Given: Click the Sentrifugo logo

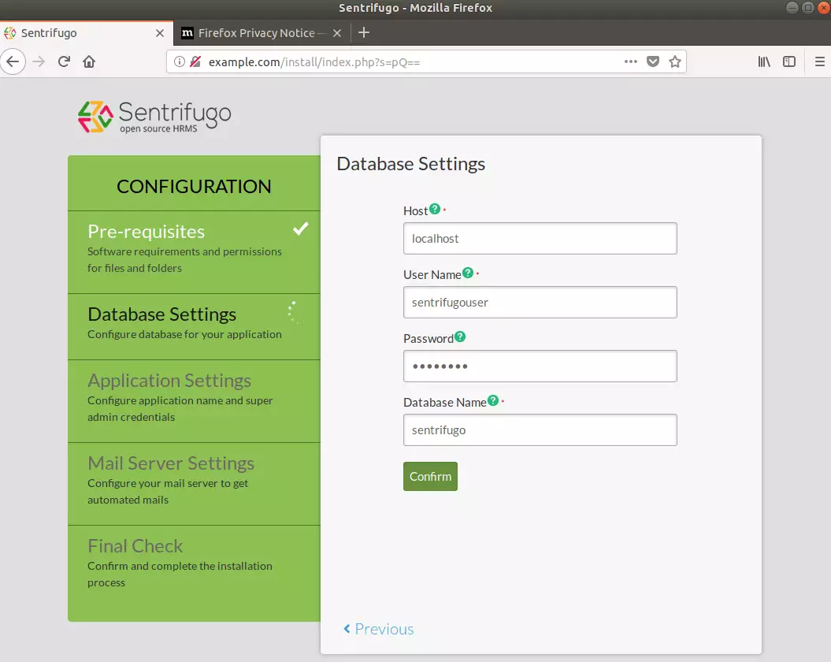Looking at the screenshot, I should click(x=154, y=116).
